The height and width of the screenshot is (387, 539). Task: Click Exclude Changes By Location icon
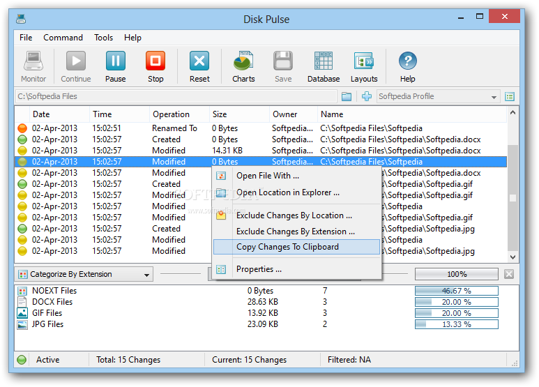221,215
